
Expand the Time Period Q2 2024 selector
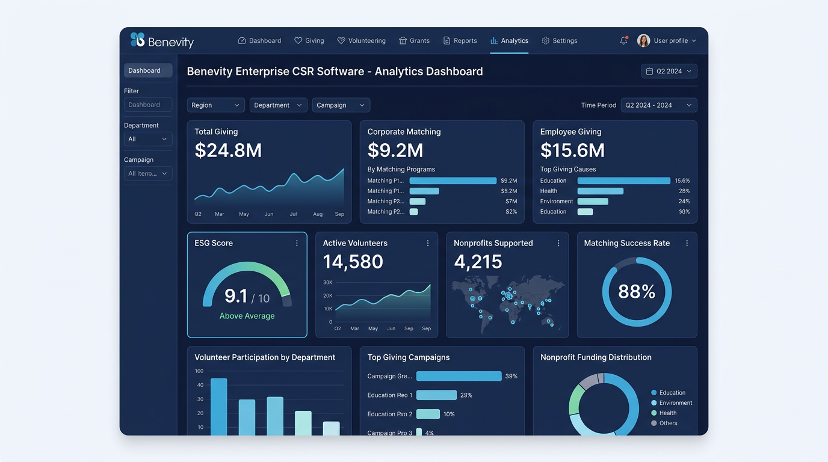(x=669, y=70)
